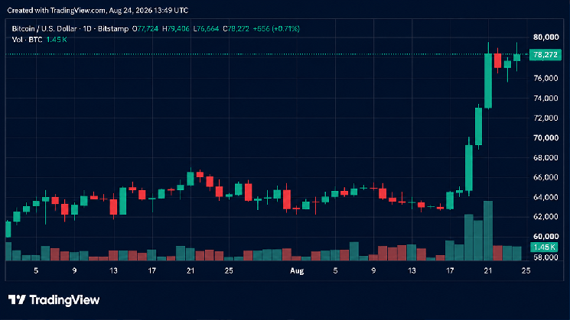Click the 62,000 price axis label
Screen dimensions: 570x320
click(546, 217)
